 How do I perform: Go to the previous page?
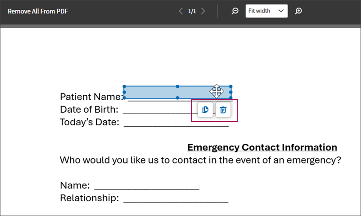click(x=181, y=11)
